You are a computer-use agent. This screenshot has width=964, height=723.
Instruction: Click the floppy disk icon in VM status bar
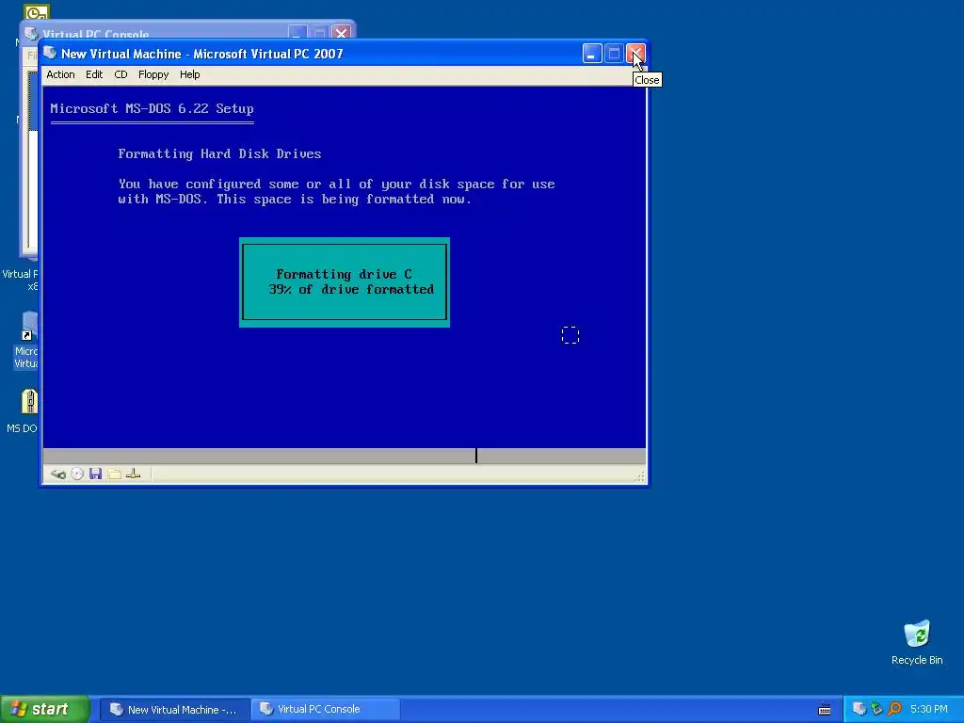(95, 474)
